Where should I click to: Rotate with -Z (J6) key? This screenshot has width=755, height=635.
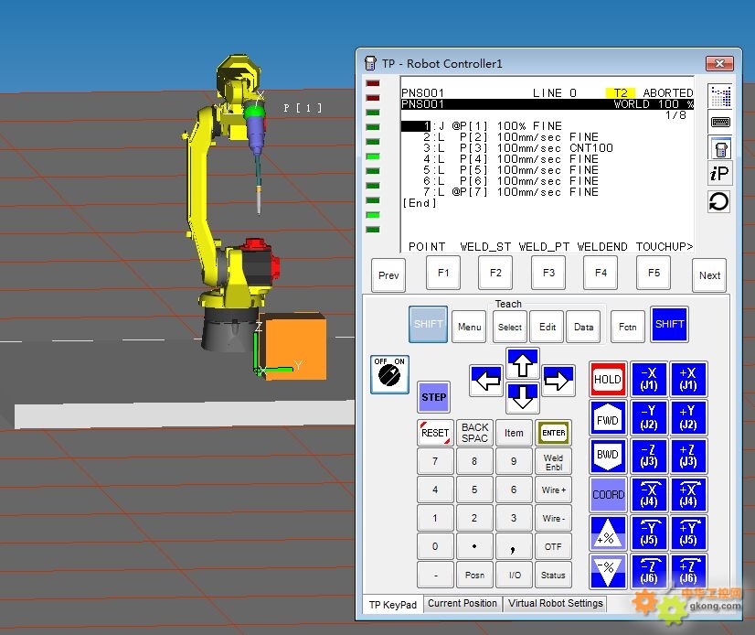(649, 571)
